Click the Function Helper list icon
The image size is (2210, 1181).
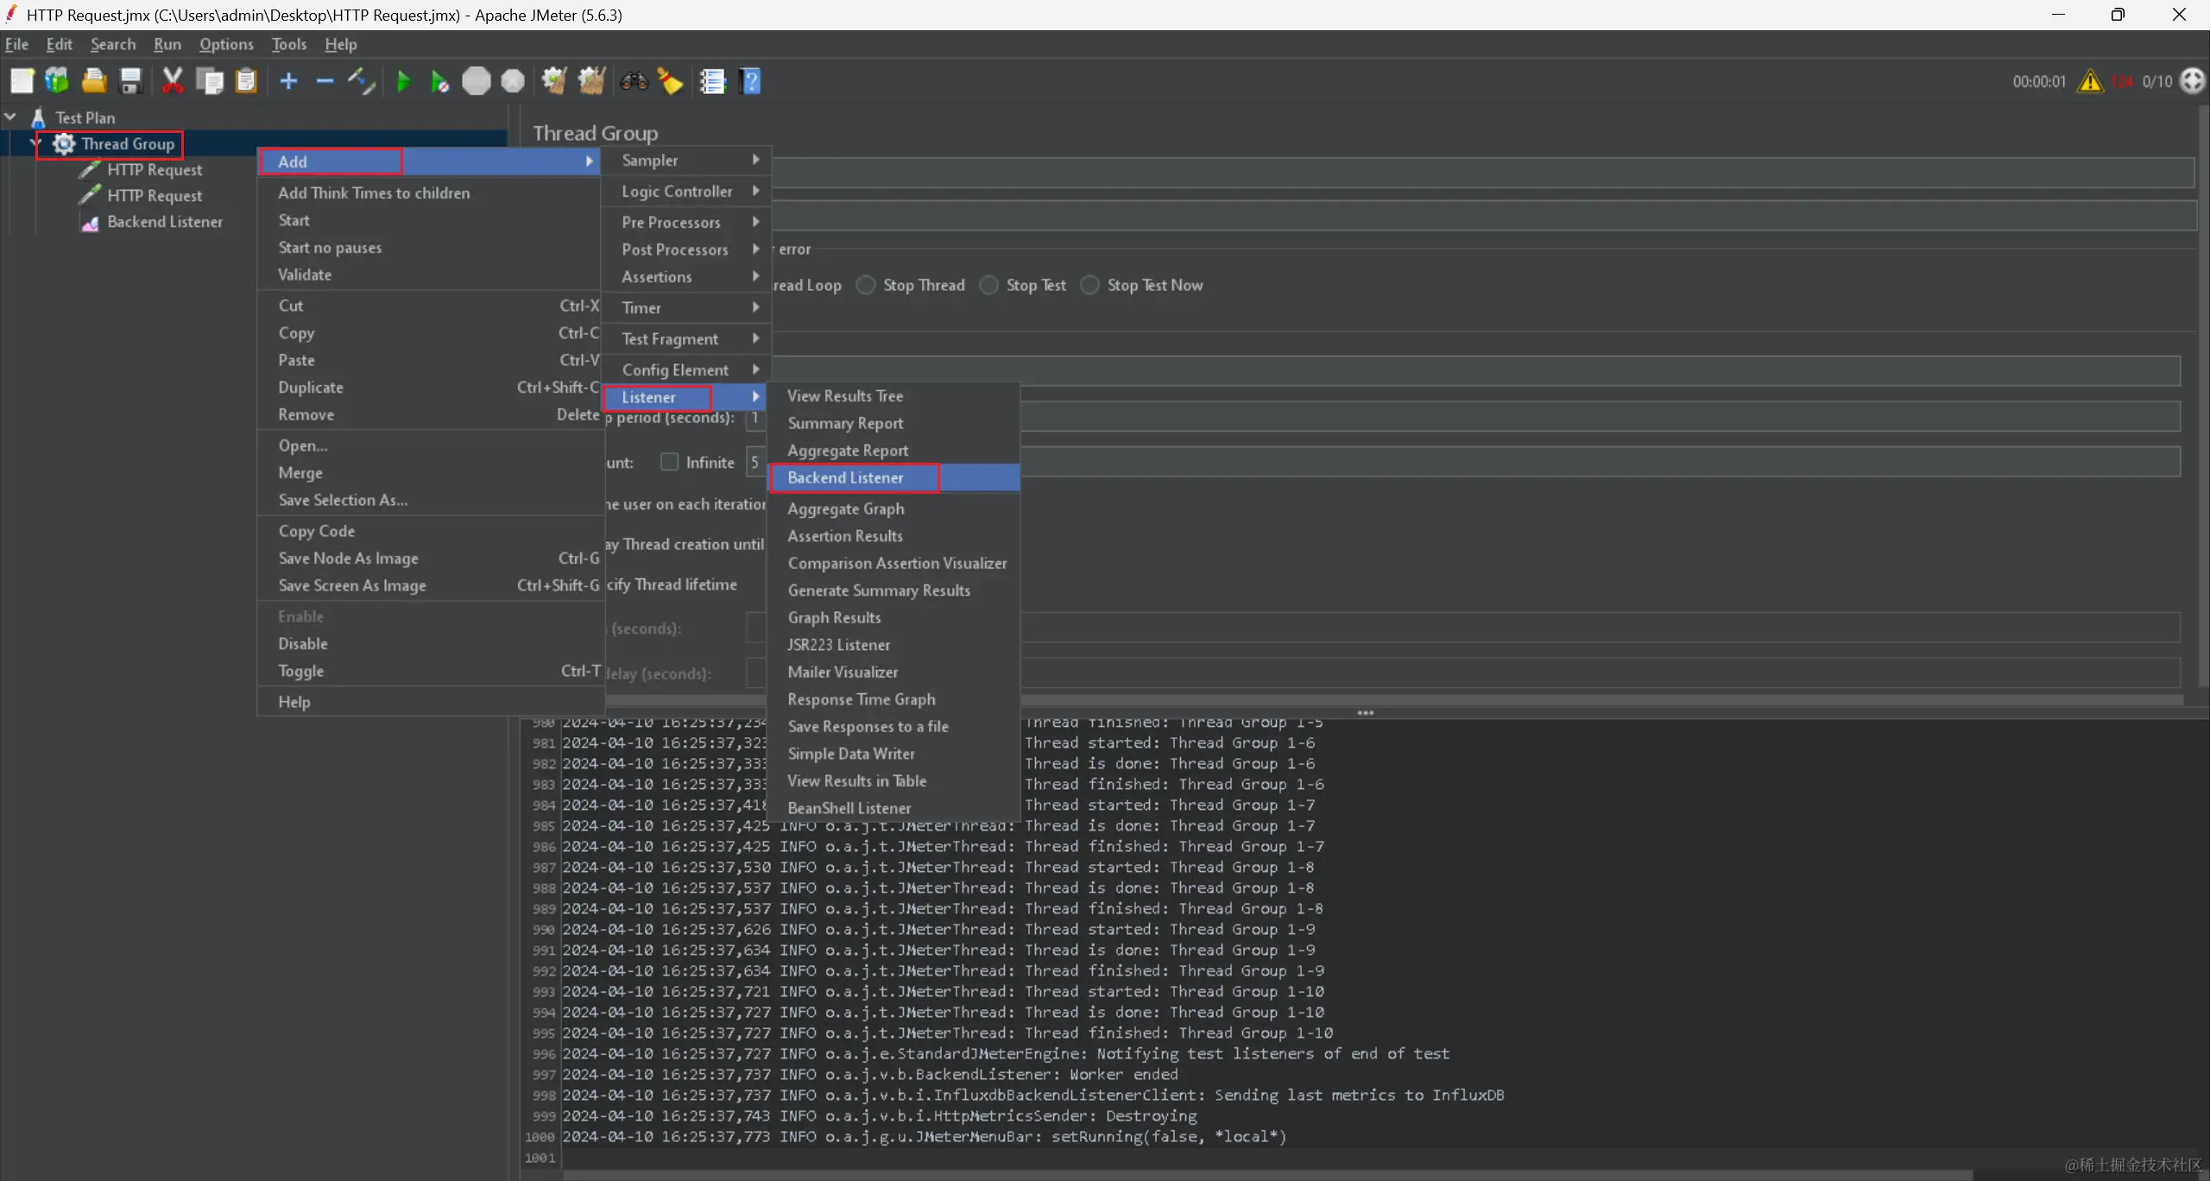[x=712, y=82]
